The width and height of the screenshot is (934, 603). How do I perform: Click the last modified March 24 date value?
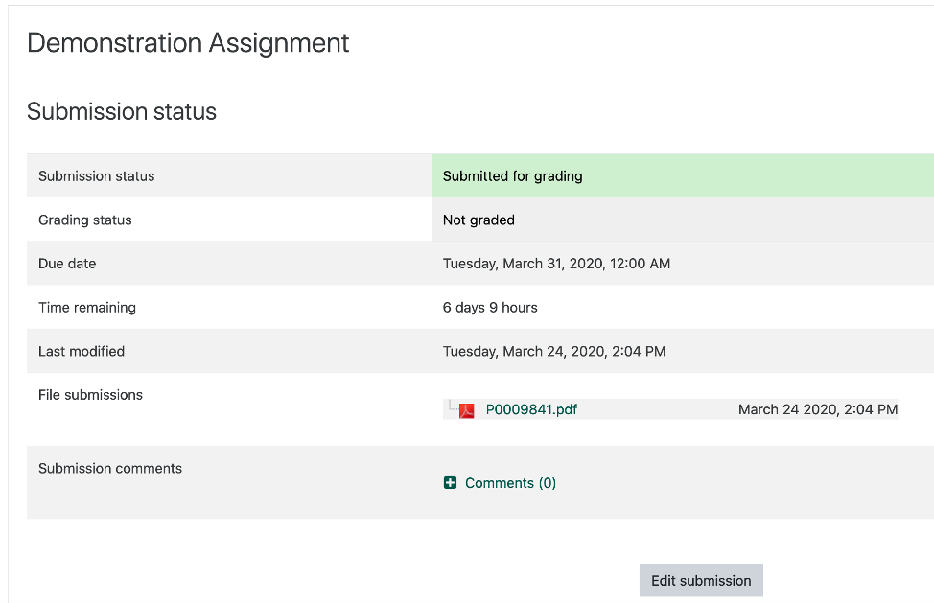pyautogui.click(x=553, y=352)
